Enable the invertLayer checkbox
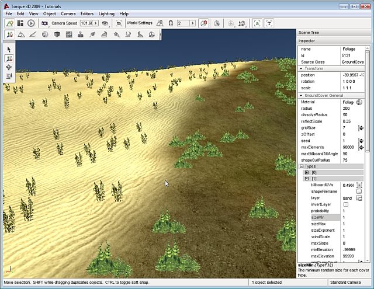The image size is (374, 289). 345,204
